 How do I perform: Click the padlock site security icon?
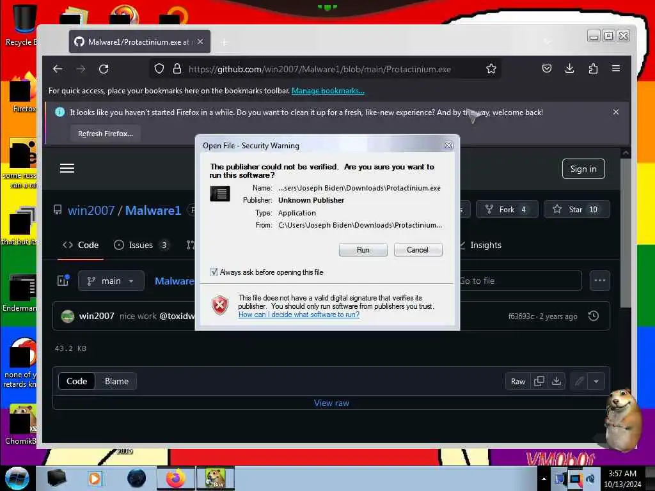coord(177,69)
